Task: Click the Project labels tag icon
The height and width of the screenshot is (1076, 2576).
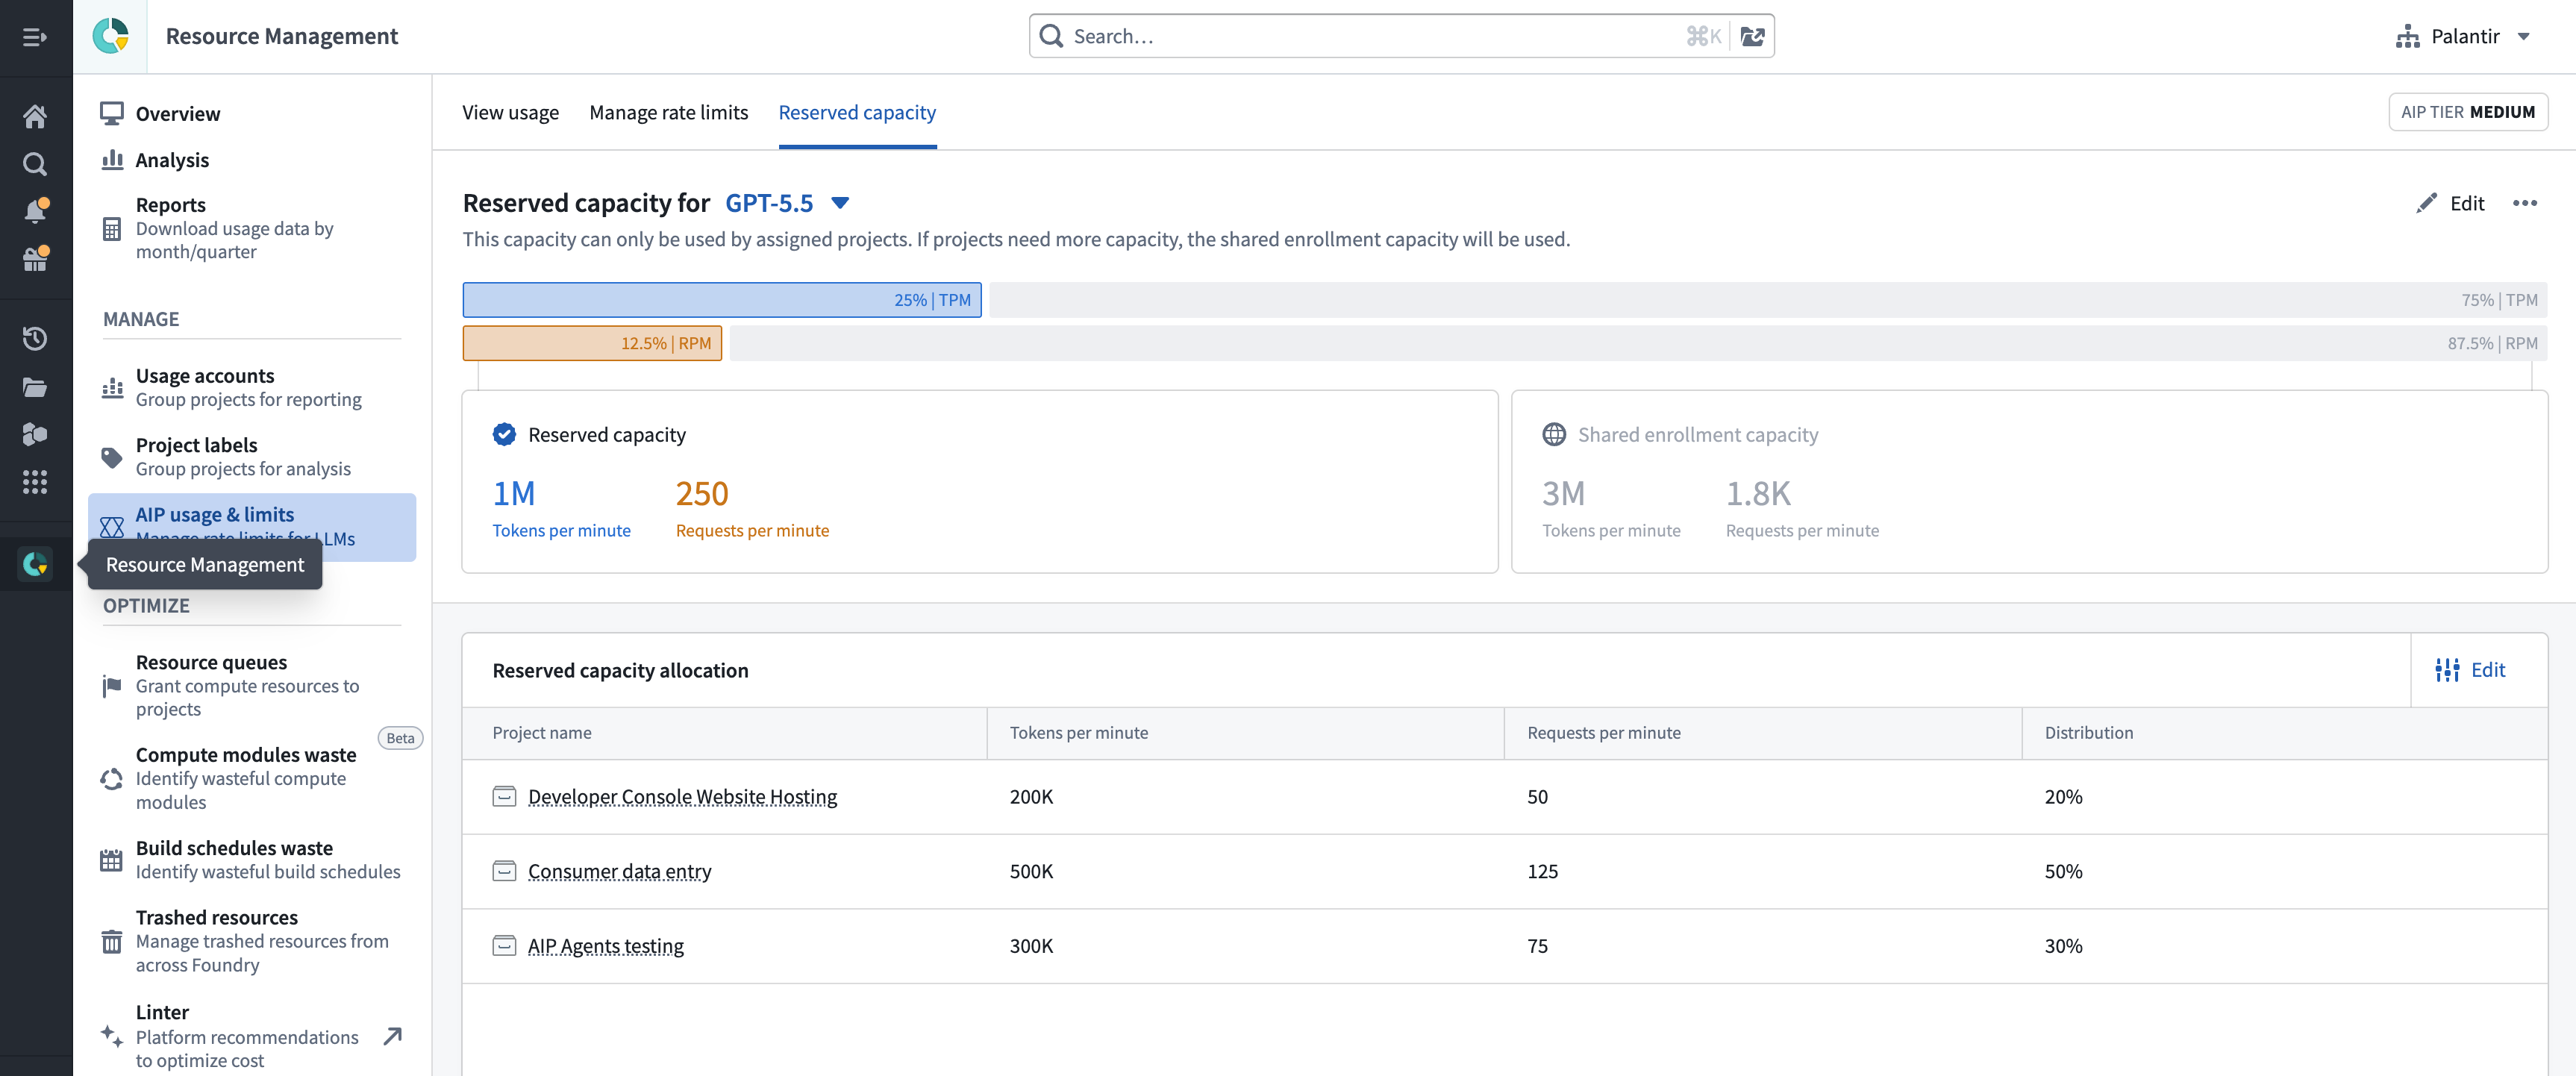Action: coord(112,458)
